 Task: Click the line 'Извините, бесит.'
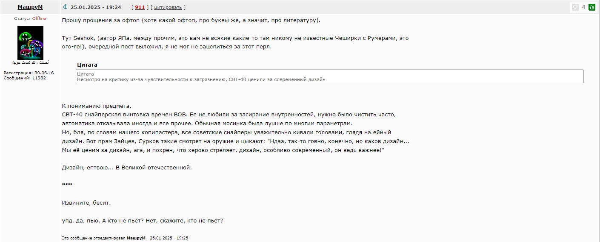click(86, 203)
